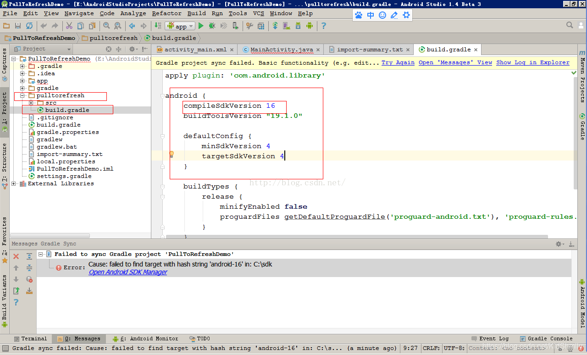This screenshot has height=355, width=587.
Task: Expand the src folder node
Action: point(31,103)
